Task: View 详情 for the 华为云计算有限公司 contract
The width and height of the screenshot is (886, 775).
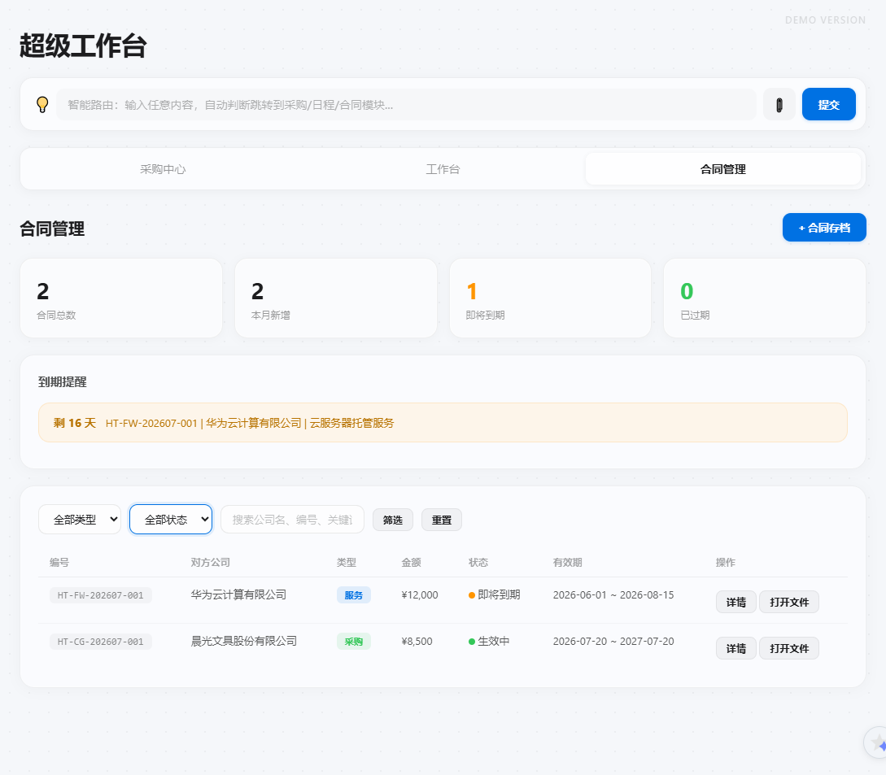Action: pyautogui.click(x=736, y=602)
